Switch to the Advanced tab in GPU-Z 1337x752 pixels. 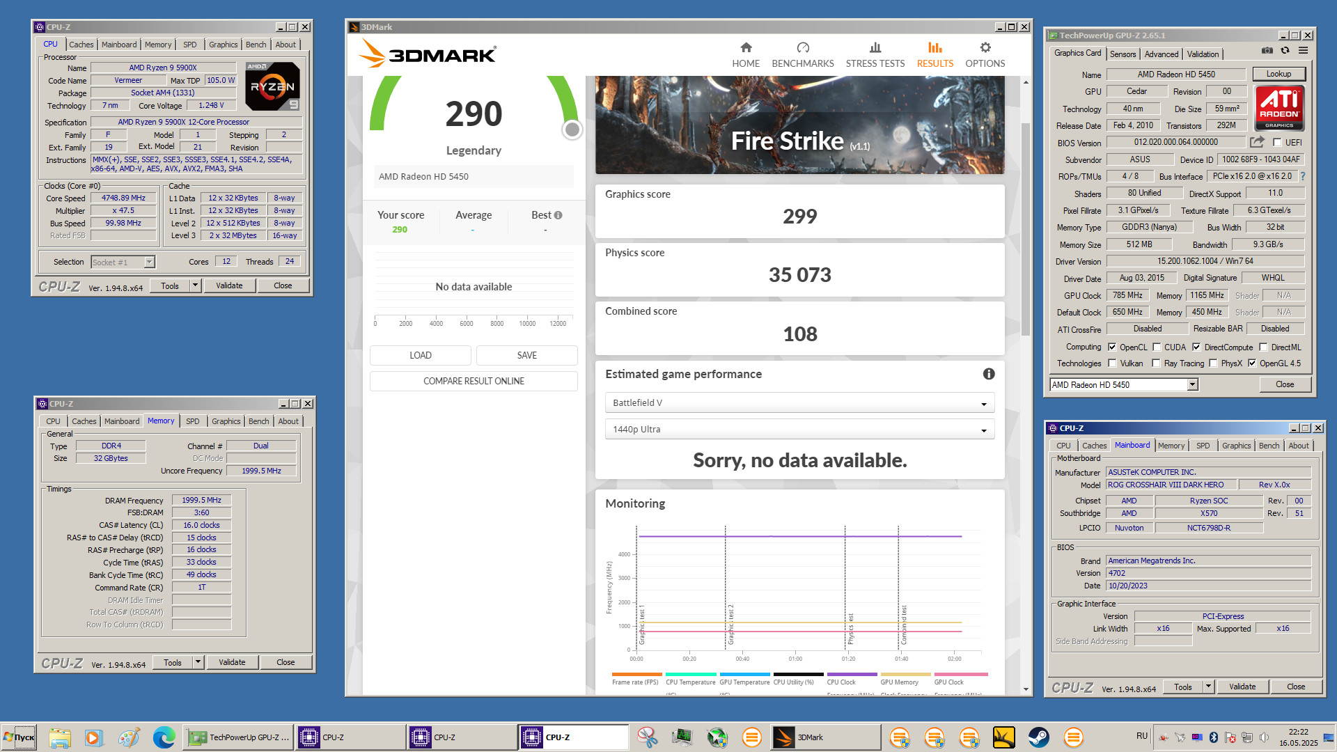point(1162,54)
